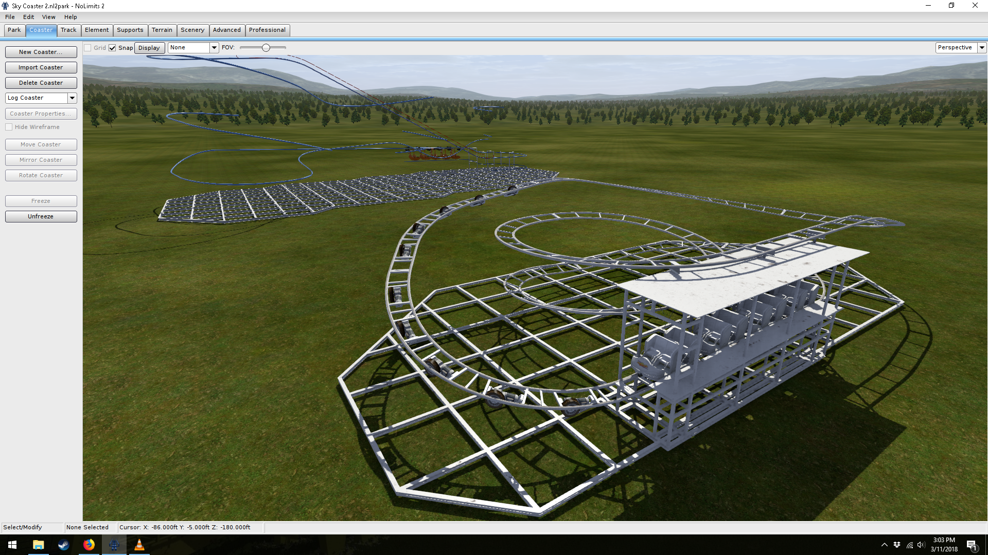The image size is (988, 555).
Task: Click the Import Coaster button
Action: [x=41, y=67]
